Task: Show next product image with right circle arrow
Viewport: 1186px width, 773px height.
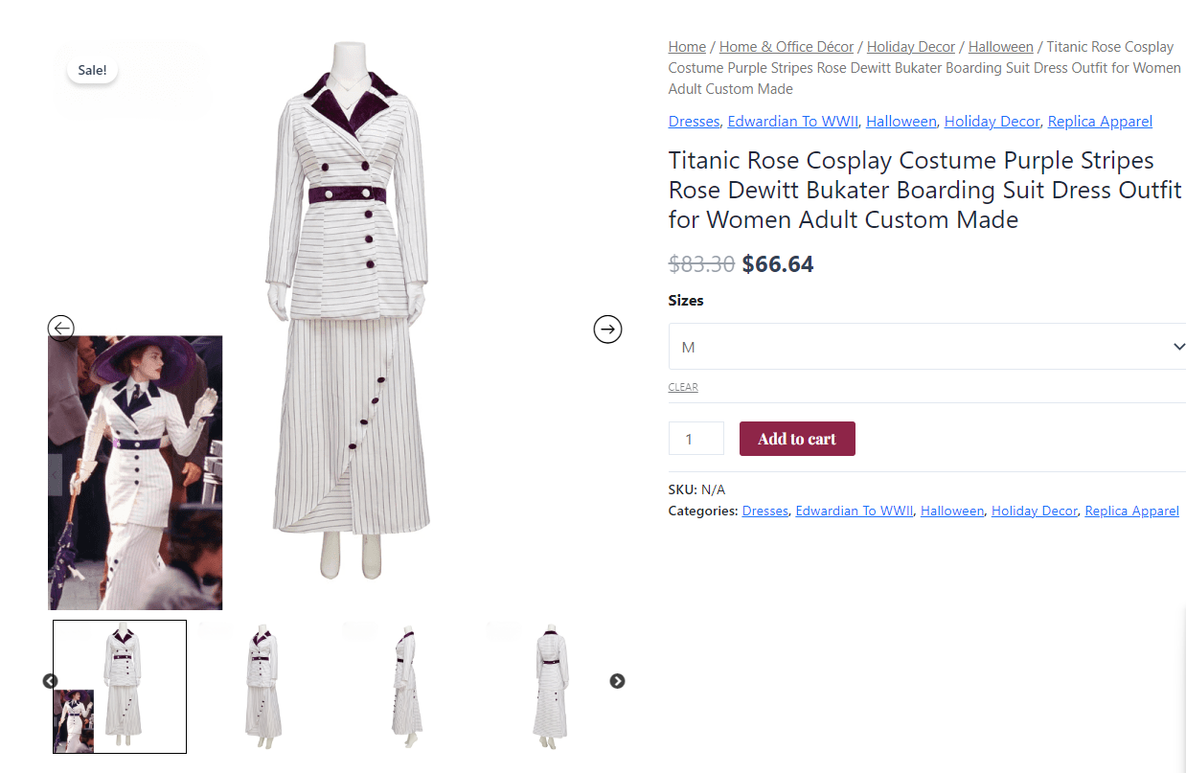Action: 607,330
